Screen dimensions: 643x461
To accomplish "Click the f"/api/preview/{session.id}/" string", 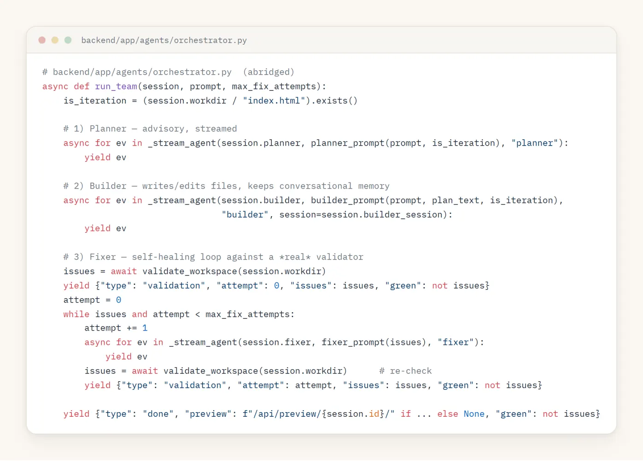I will (319, 414).
